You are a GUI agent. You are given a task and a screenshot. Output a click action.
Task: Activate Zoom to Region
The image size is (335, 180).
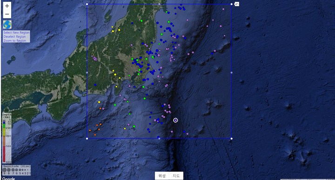(x=15, y=40)
